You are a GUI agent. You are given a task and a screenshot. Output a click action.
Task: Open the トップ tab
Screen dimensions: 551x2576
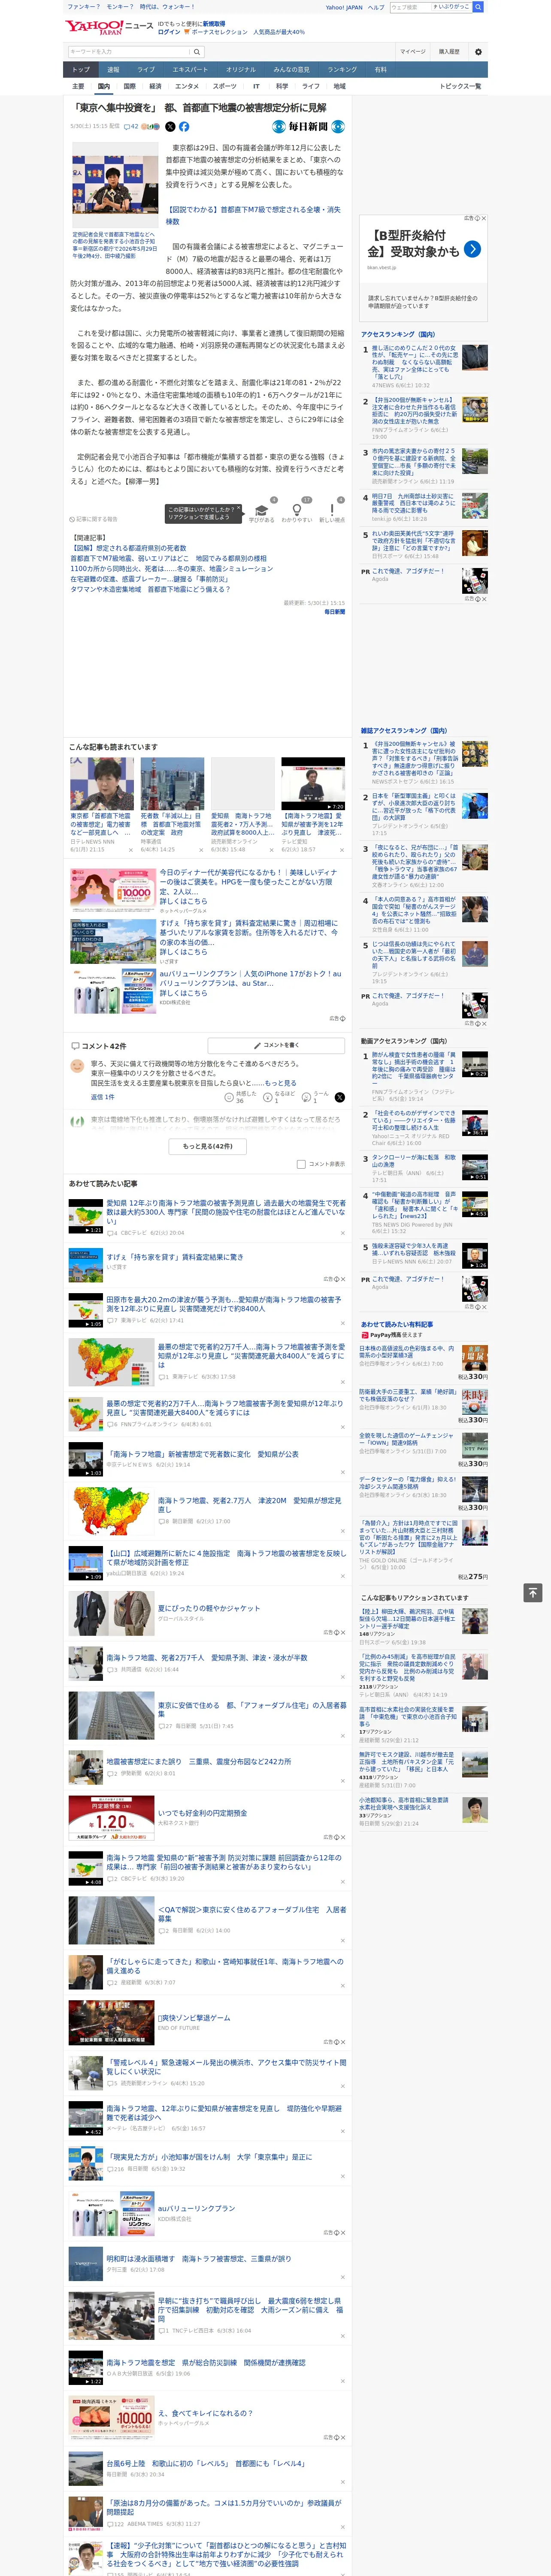tap(81, 70)
